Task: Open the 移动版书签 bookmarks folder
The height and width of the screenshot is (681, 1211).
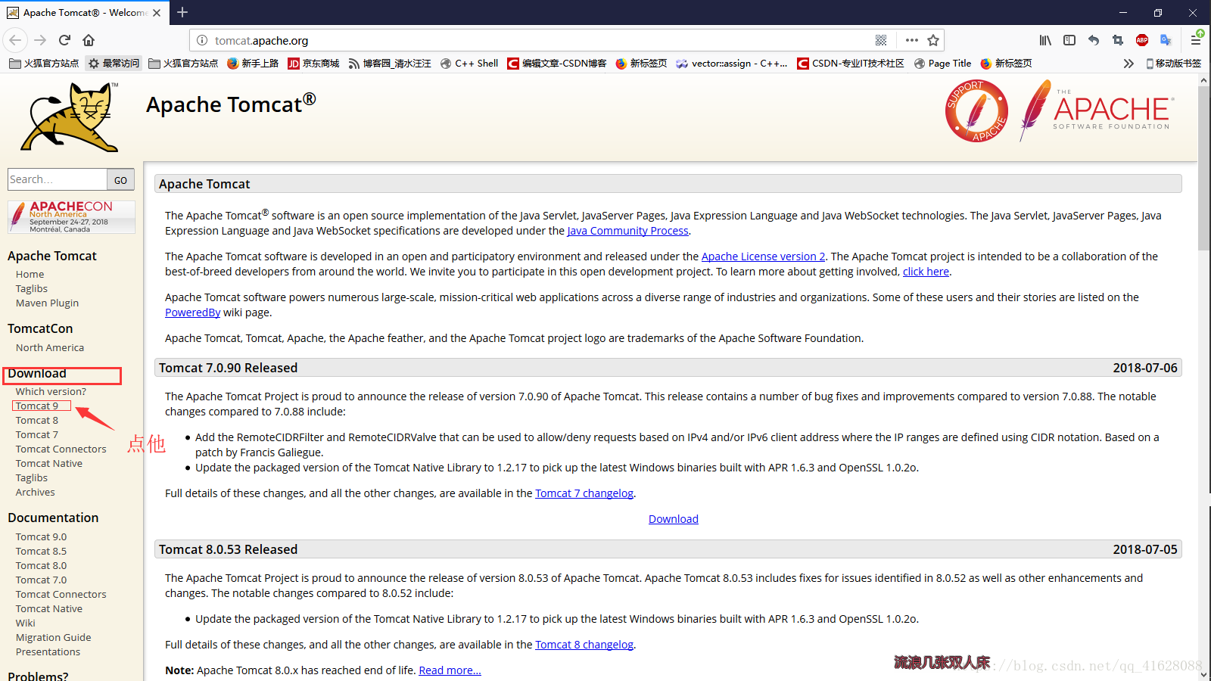Action: 1173,64
